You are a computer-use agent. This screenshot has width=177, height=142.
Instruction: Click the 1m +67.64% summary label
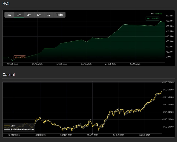pyautogui.click(x=156, y=13)
